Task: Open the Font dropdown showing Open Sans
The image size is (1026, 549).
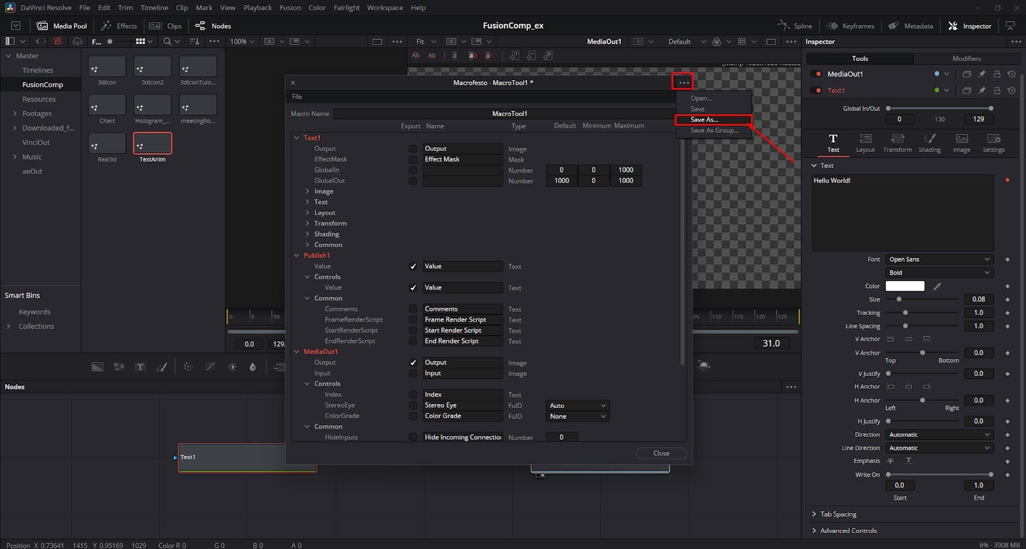Action: click(x=939, y=259)
